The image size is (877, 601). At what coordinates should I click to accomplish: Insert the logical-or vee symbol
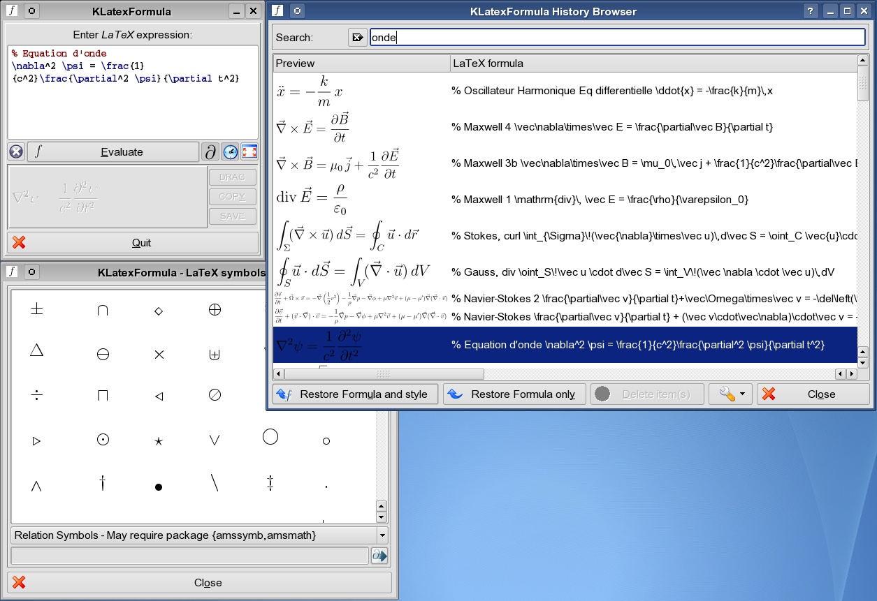click(215, 440)
